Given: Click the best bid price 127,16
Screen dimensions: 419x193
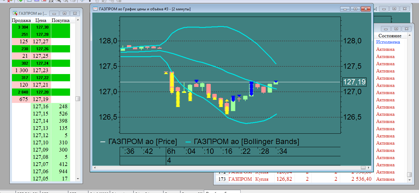Looking at the screenshot, I should coord(41,106).
